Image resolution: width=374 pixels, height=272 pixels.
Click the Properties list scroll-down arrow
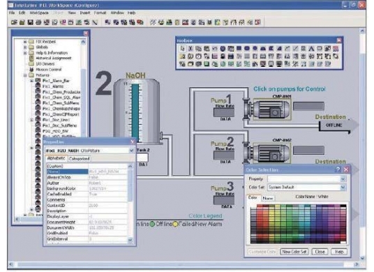[130, 240]
